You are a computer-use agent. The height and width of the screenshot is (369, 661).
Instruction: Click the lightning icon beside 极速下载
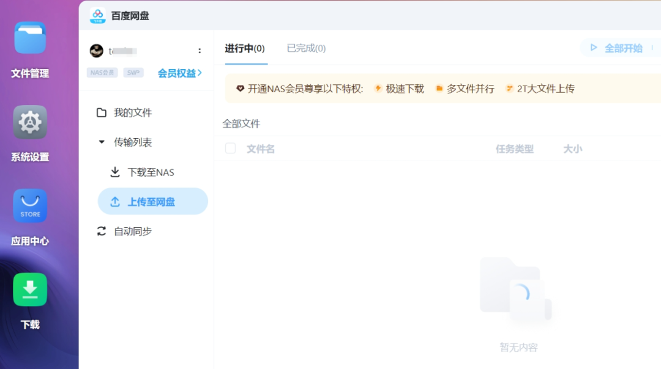coord(378,89)
